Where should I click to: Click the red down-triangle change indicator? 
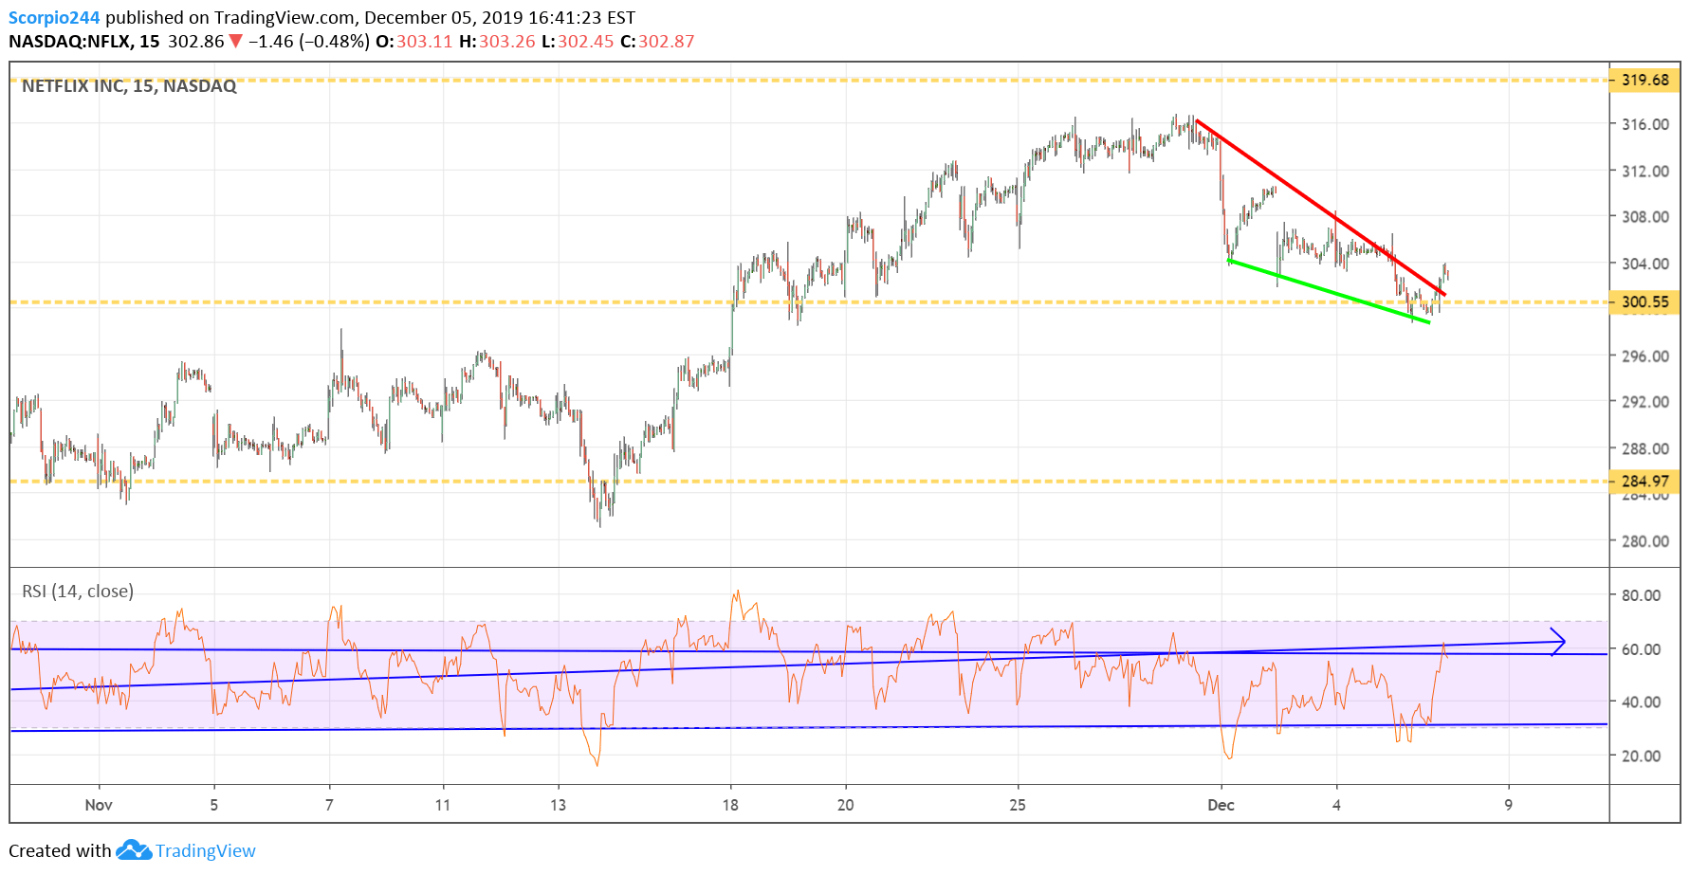[236, 42]
